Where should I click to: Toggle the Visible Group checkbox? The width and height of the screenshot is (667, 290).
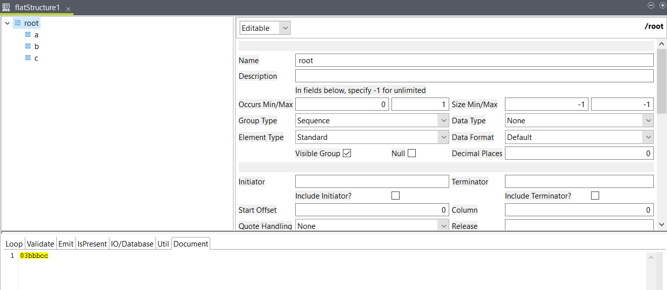(x=347, y=153)
